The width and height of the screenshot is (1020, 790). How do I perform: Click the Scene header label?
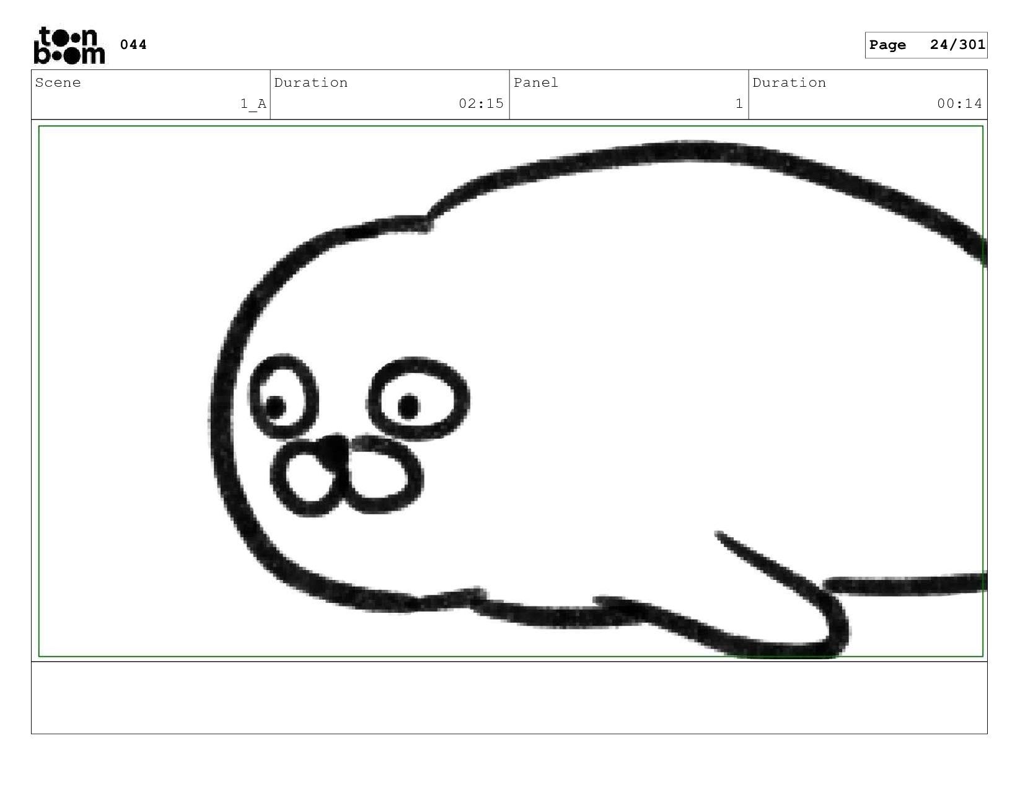(58, 83)
